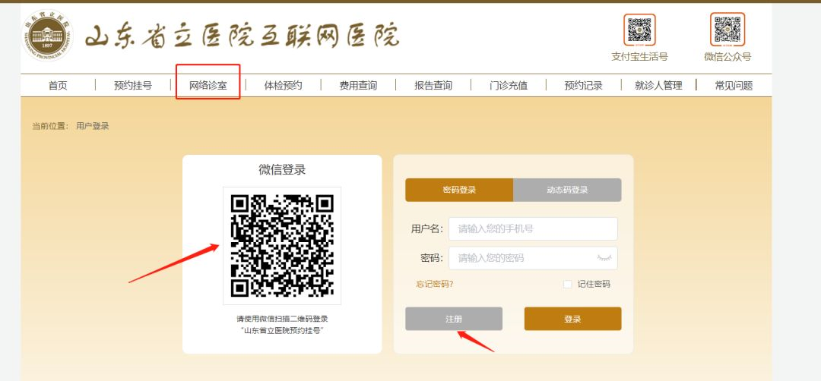Click the Alipay life account QR code
The width and height of the screenshot is (821, 381).
(639, 30)
